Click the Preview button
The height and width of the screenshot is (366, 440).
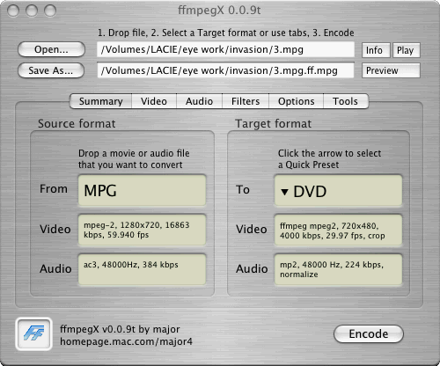click(391, 70)
